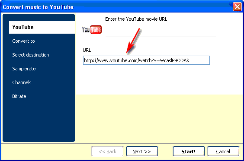
Task: Open the Bitrate step
Action: point(19,96)
